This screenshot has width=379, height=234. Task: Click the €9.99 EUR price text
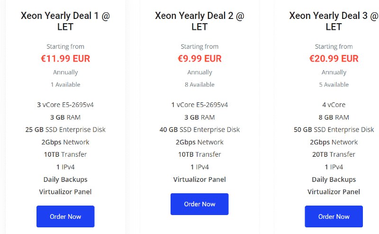coord(199,59)
